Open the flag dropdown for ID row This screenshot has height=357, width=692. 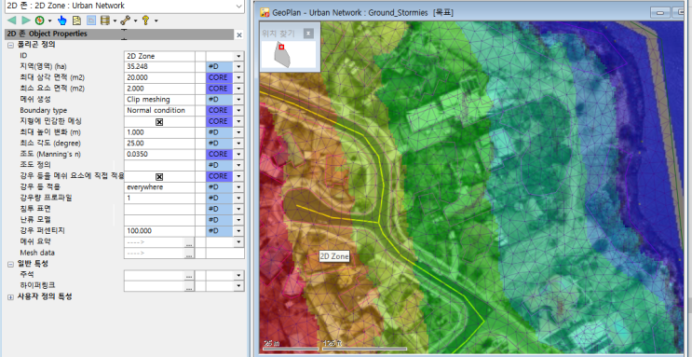(x=238, y=56)
